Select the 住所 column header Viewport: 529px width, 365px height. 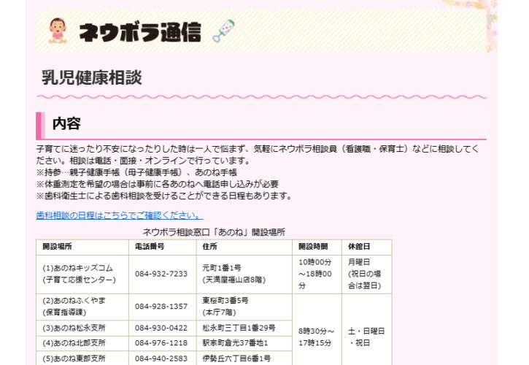210,247
